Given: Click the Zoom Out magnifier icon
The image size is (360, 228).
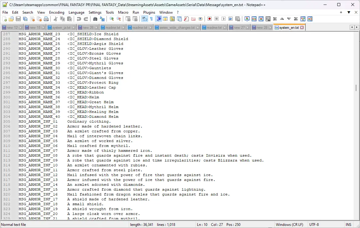Looking at the screenshot, I should tap(118, 19).
